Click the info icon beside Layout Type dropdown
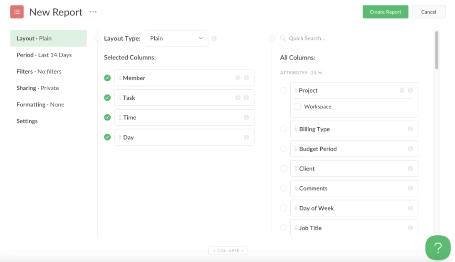The width and height of the screenshot is (455, 262). pos(215,38)
